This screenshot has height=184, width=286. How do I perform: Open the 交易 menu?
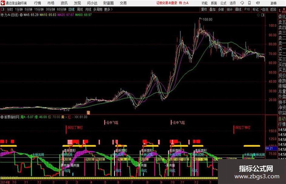[x=123, y=3]
